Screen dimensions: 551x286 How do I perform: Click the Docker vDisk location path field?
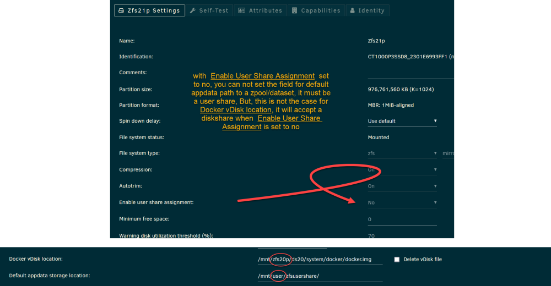pyautogui.click(x=320, y=260)
